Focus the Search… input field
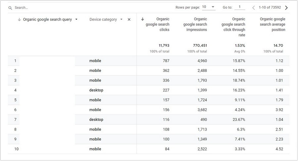Viewport: 298px width, 161px height. coord(21,8)
